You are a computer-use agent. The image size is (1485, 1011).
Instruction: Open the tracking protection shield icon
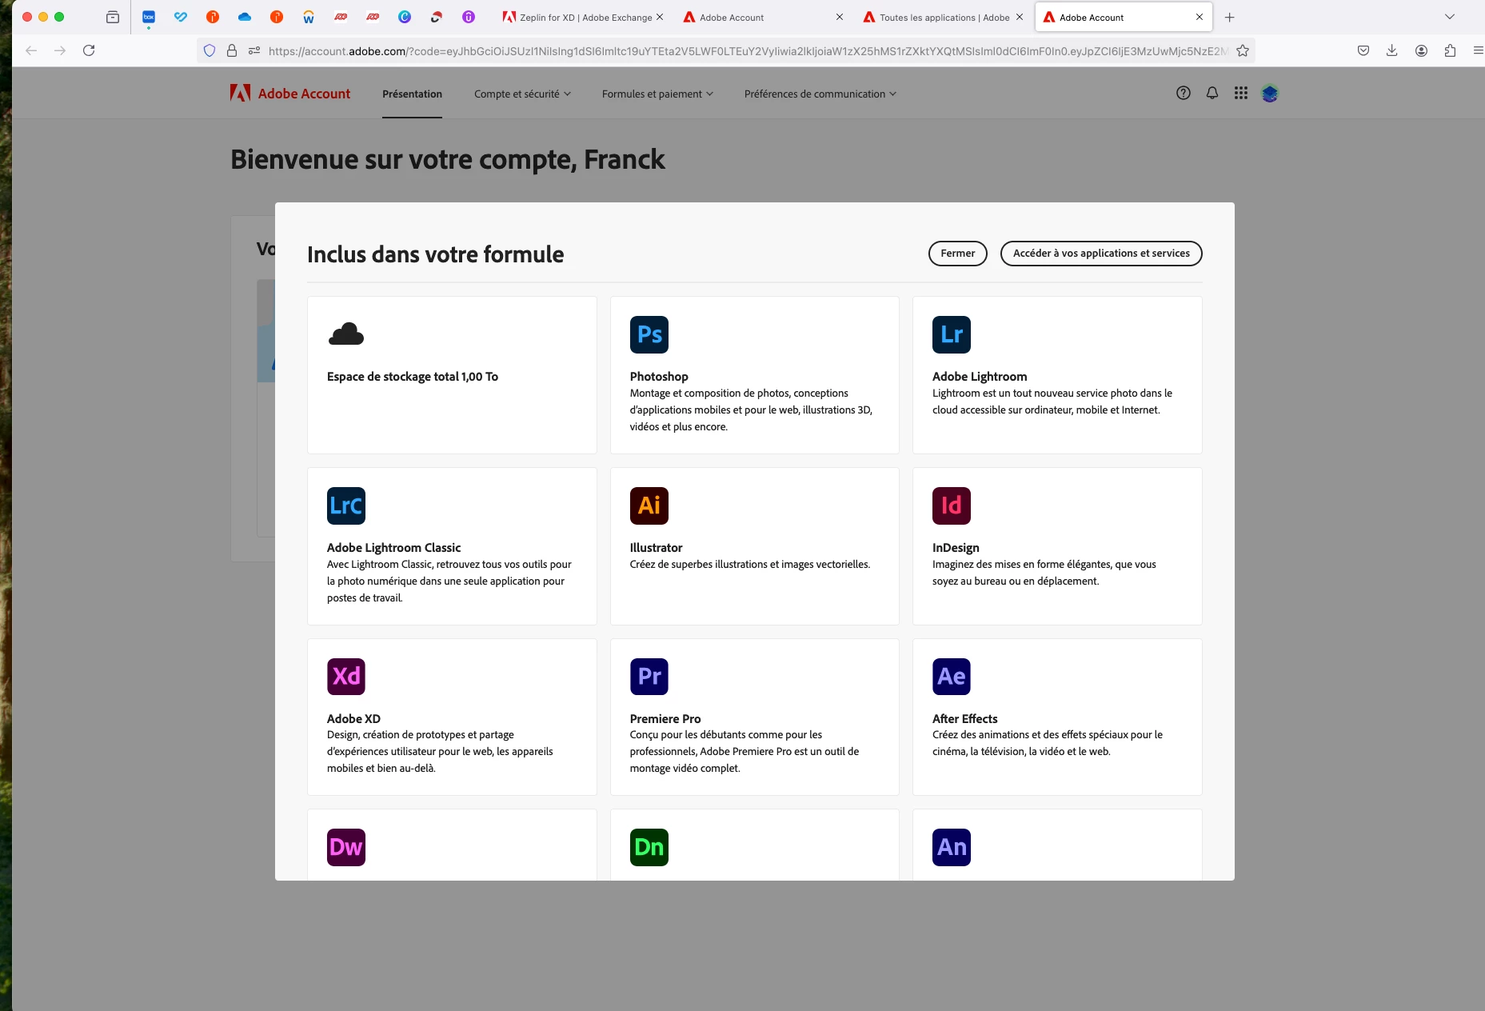[210, 50]
